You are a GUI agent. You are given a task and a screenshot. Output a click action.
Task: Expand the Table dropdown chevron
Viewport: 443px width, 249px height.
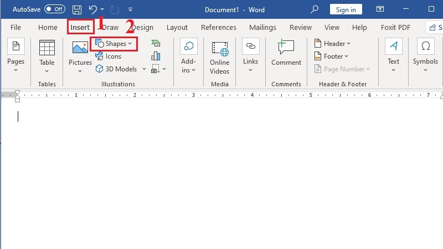(x=47, y=71)
